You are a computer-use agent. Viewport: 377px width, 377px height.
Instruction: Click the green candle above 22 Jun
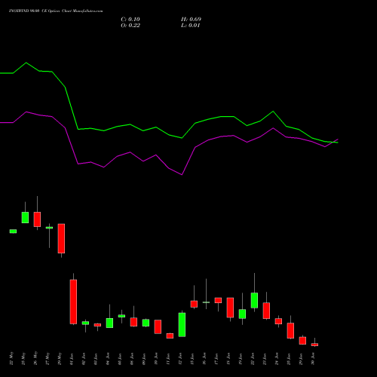(254, 300)
